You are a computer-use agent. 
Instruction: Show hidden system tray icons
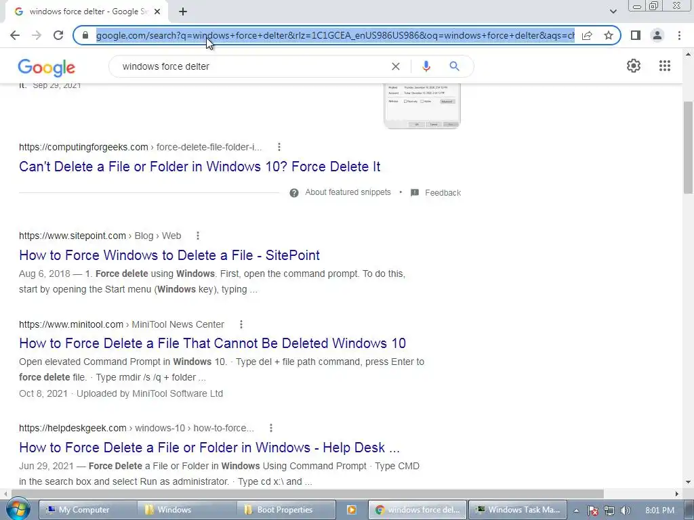point(576,511)
